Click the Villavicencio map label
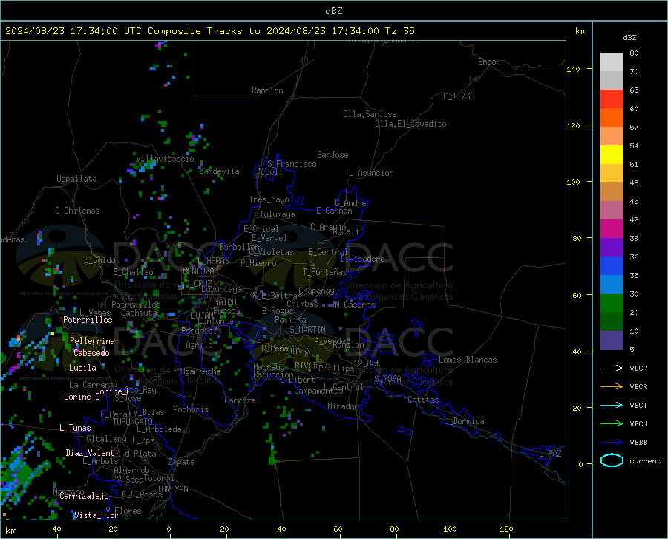668x539 pixels. tap(165, 159)
